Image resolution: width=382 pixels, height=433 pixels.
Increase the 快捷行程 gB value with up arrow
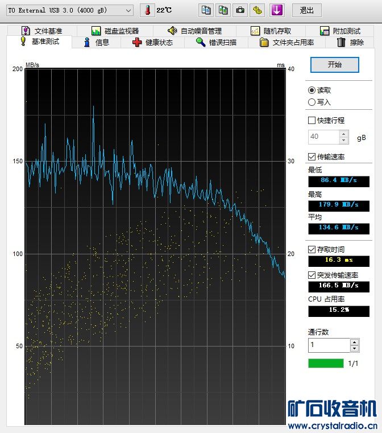click(x=343, y=134)
